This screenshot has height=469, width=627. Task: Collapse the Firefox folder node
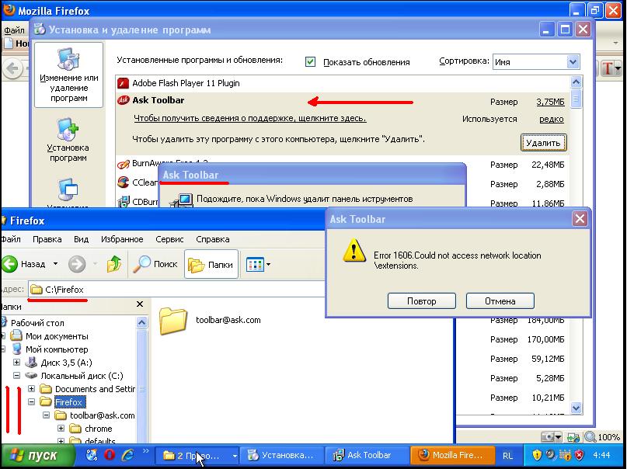(x=31, y=402)
